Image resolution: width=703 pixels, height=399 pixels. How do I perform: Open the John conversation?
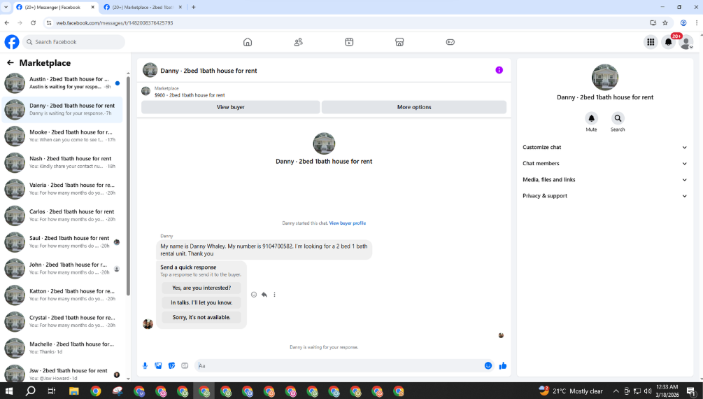coord(62,268)
